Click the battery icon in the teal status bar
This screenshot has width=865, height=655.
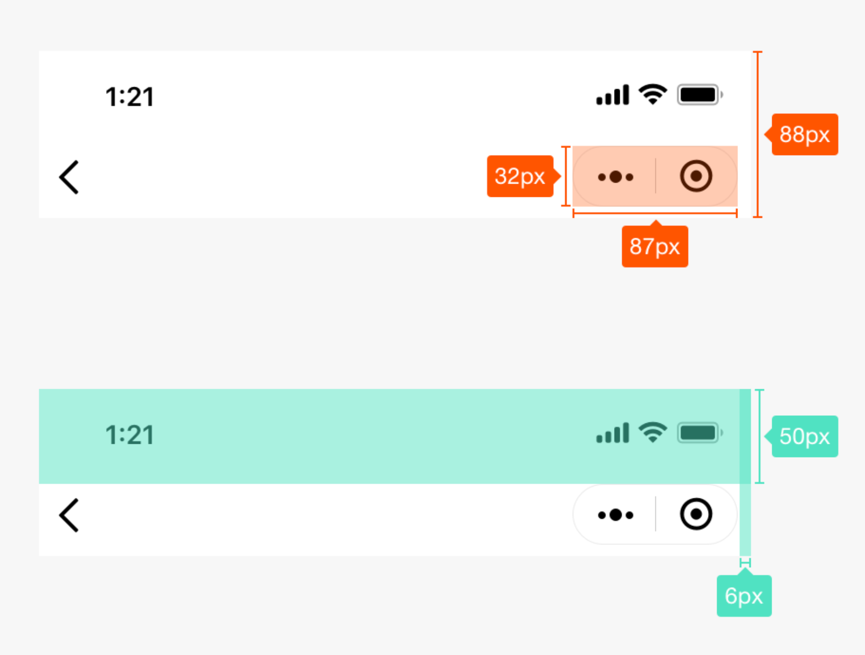699,433
